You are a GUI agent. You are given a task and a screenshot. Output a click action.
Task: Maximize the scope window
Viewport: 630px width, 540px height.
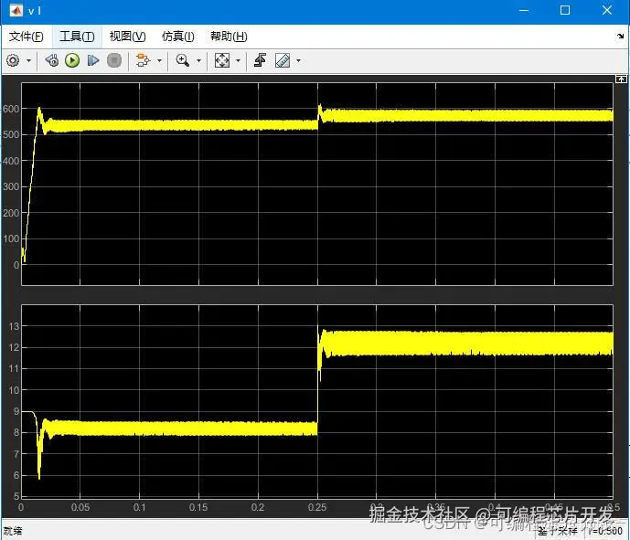565,10
